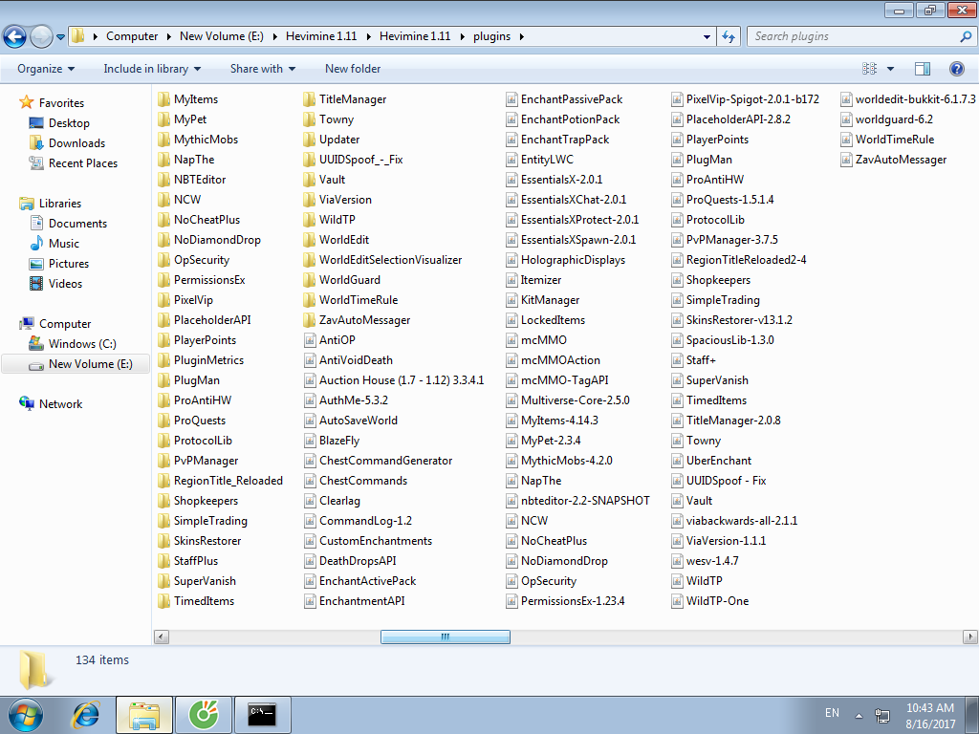The width and height of the screenshot is (979, 734).
Task: Click the horizontal scrollbar thumb
Action: [446, 637]
